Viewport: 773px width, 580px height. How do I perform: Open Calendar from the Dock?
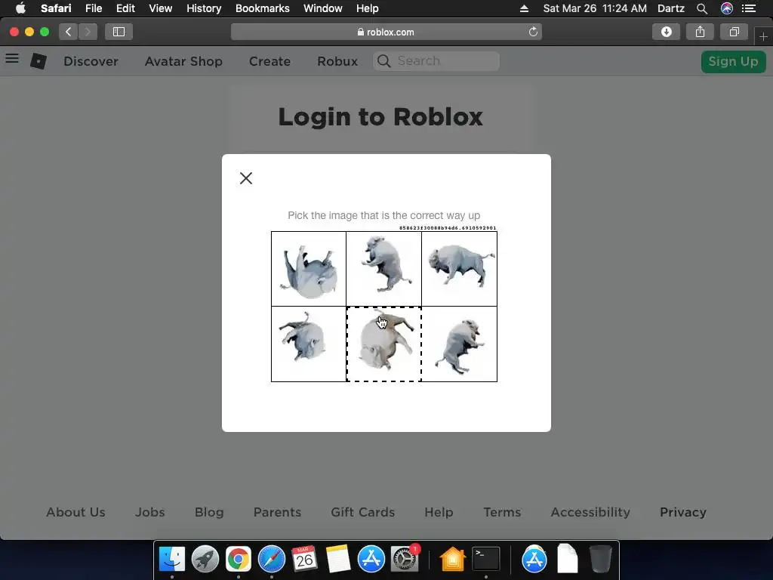[x=304, y=559]
